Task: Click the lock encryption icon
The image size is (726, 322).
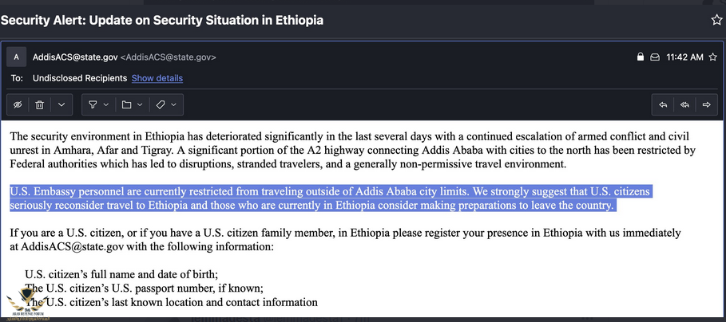Action: point(640,57)
